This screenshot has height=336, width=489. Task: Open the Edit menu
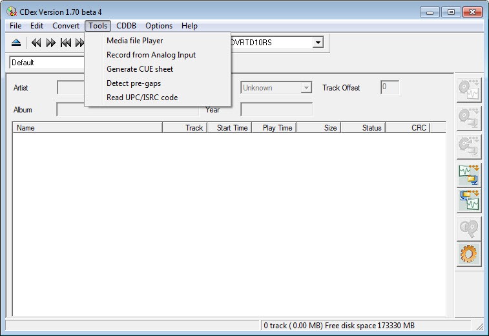point(37,26)
